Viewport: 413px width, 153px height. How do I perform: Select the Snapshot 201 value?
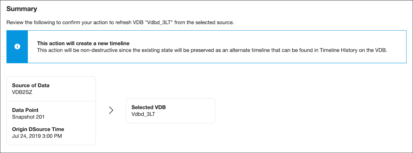click(x=28, y=117)
